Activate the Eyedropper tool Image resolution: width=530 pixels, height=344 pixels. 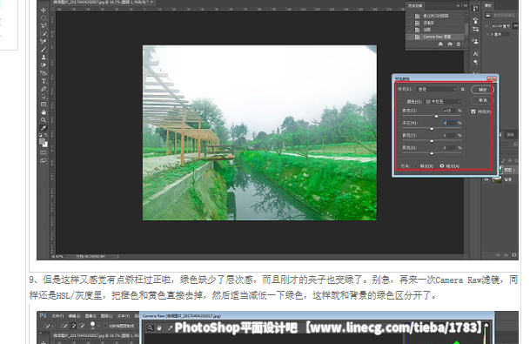point(44,128)
